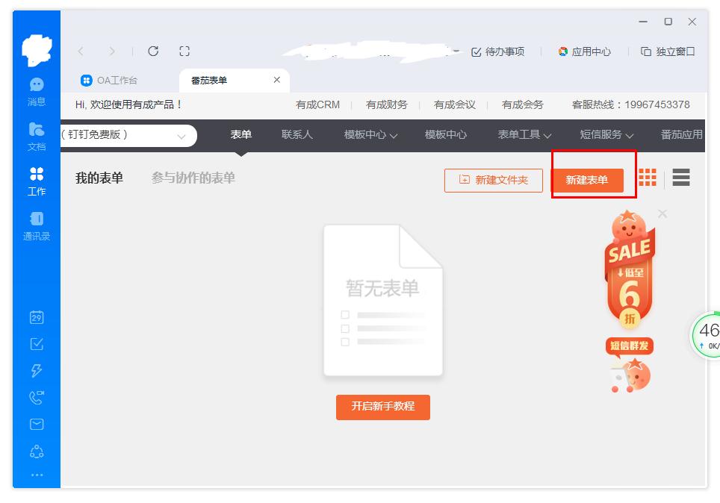Open the to-do checkbox icon in sidebar

click(36, 344)
